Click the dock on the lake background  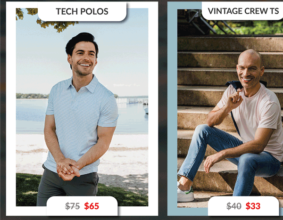tap(132, 101)
